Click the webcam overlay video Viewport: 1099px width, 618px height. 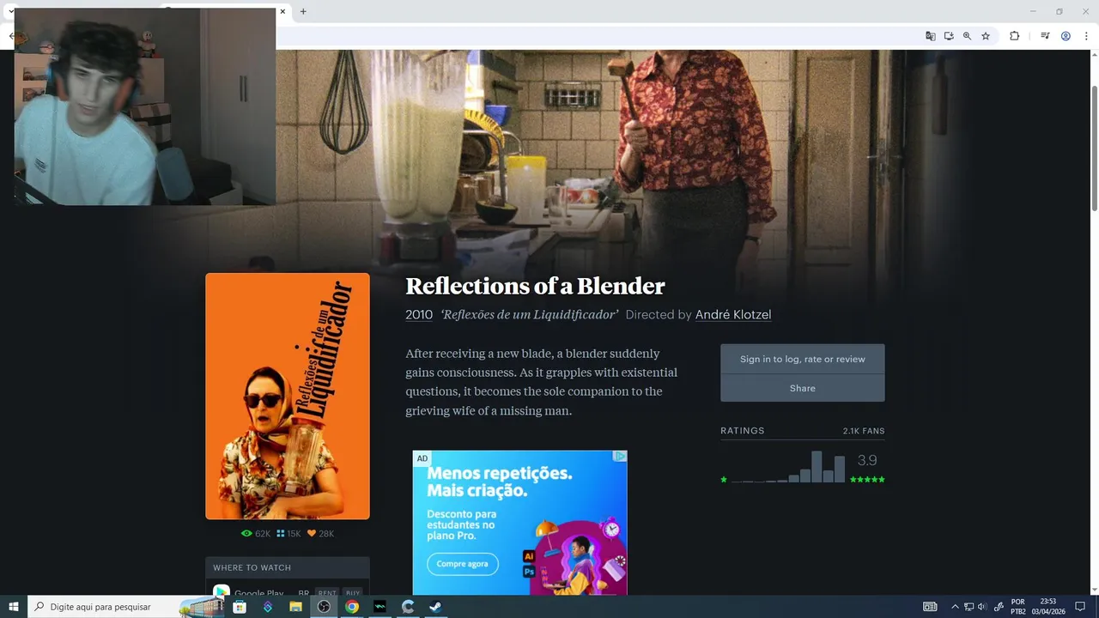pyautogui.click(x=145, y=106)
